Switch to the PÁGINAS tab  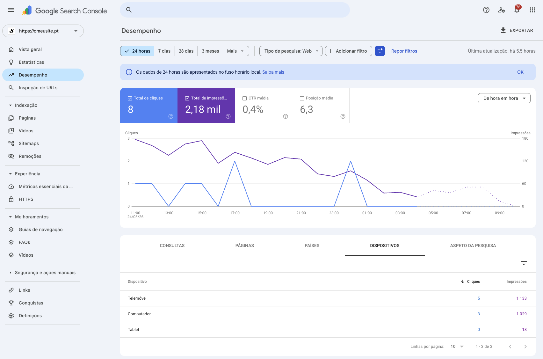(x=245, y=245)
